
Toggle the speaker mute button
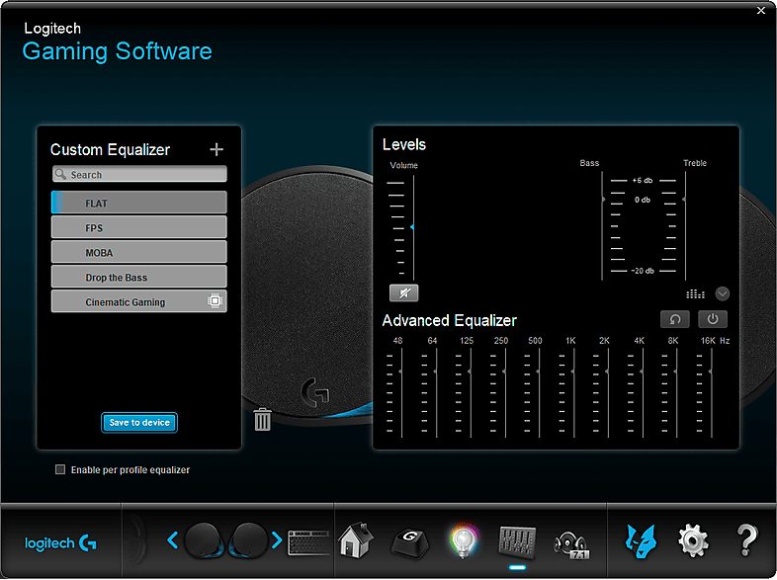click(403, 292)
